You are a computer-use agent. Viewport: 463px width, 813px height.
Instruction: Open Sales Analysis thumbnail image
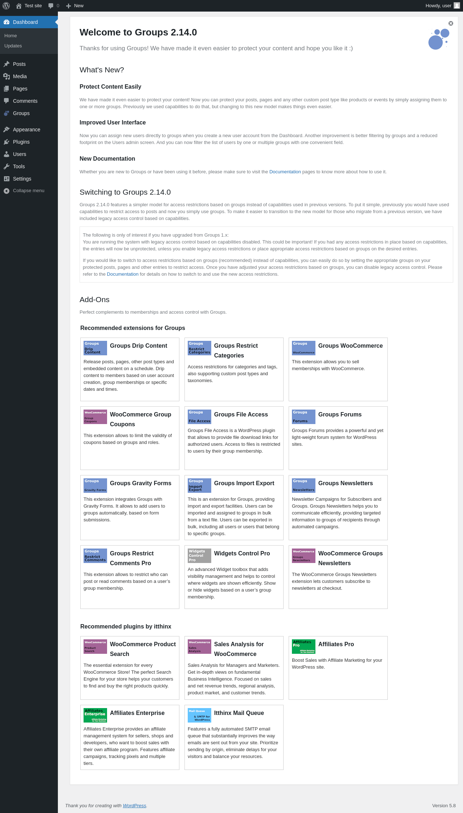click(200, 647)
